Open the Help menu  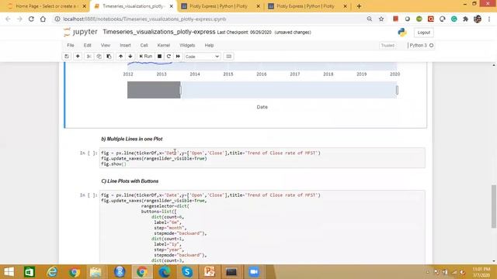(209, 45)
